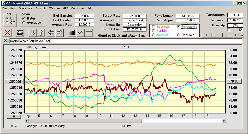
Task: Open the Operations menu
Action: tap(25, 8)
